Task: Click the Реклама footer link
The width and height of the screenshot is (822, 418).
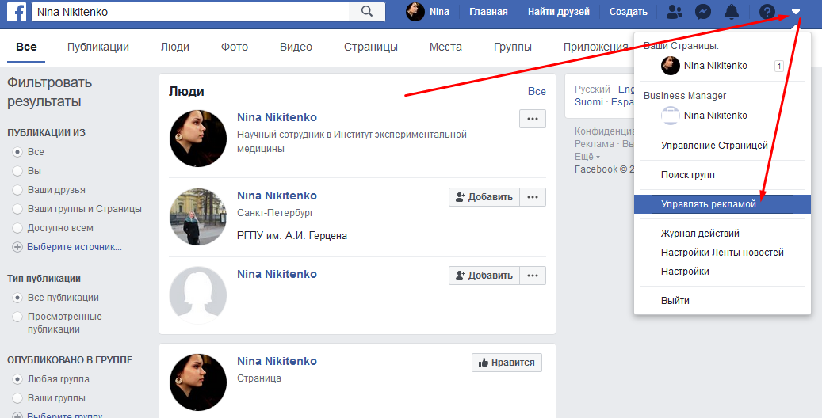Action: coord(594,143)
